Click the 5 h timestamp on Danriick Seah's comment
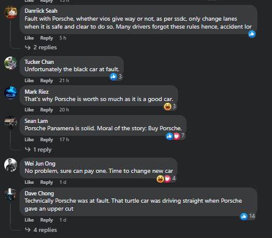Image resolution: width=272 pixels, height=238 pixels. click(63, 38)
